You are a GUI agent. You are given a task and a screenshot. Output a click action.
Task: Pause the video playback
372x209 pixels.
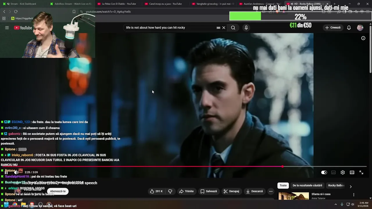coord(6,172)
